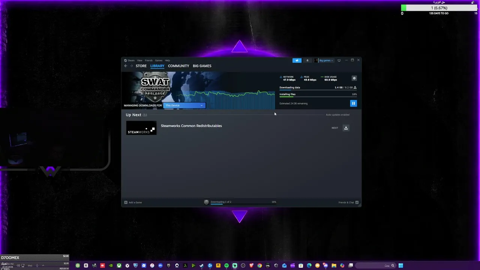Screen dimensions: 480x270
Task: Open the Games menu
Action: point(159,60)
